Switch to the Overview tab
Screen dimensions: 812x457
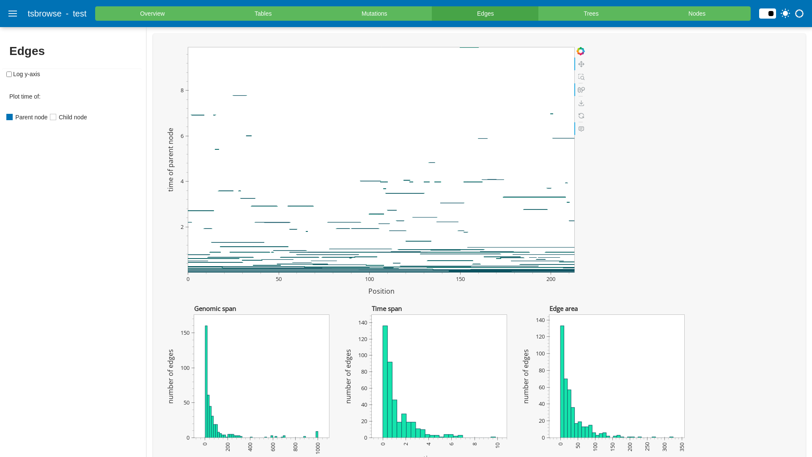[152, 14]
